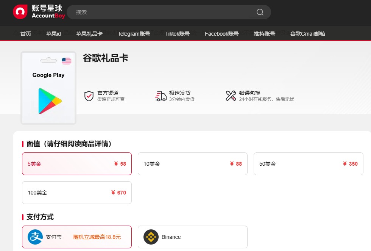Viewport: 371px width, 251px height.
Task: Click the wrench tools 错误包换 icon
Action: click(231, 96)
